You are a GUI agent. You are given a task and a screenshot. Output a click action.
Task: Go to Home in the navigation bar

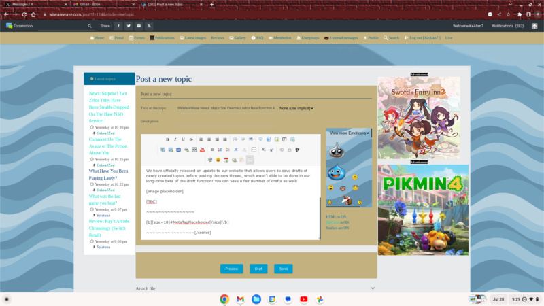[97, 38]
